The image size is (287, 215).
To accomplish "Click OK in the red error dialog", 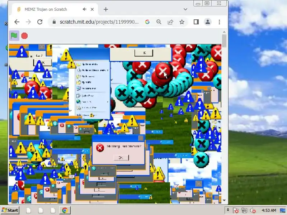I will point(121,158).
